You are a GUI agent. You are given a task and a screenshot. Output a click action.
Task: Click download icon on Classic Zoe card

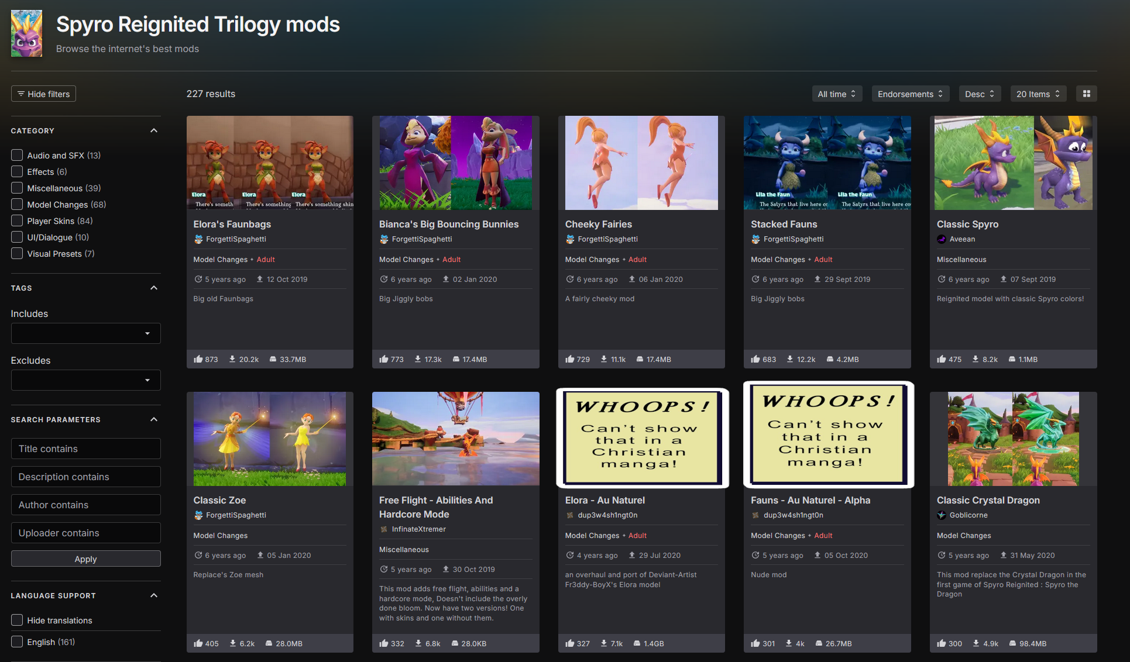(x=233, y=643)
